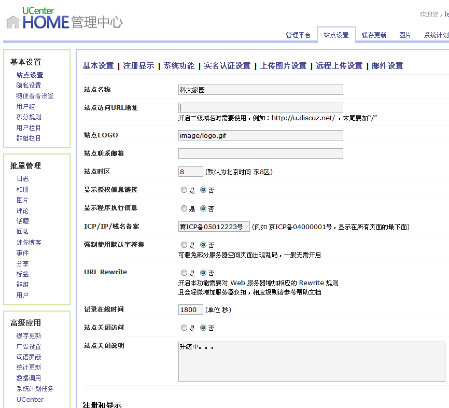Image resolution: width=449 pixels, height=408 pixels.
Task: Open the 图片 top tab
Action: 405,35
